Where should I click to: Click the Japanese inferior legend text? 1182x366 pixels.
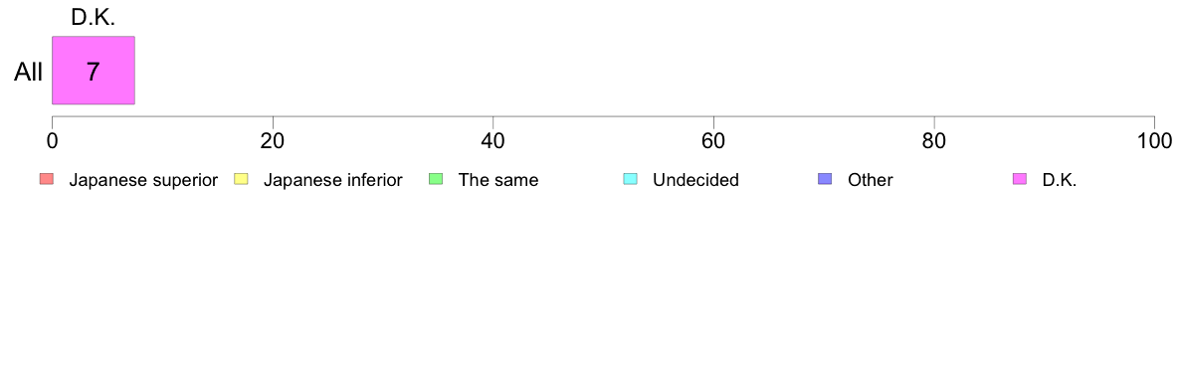coord(332,180)
